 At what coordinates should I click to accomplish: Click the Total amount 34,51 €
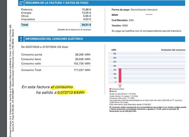86,25
